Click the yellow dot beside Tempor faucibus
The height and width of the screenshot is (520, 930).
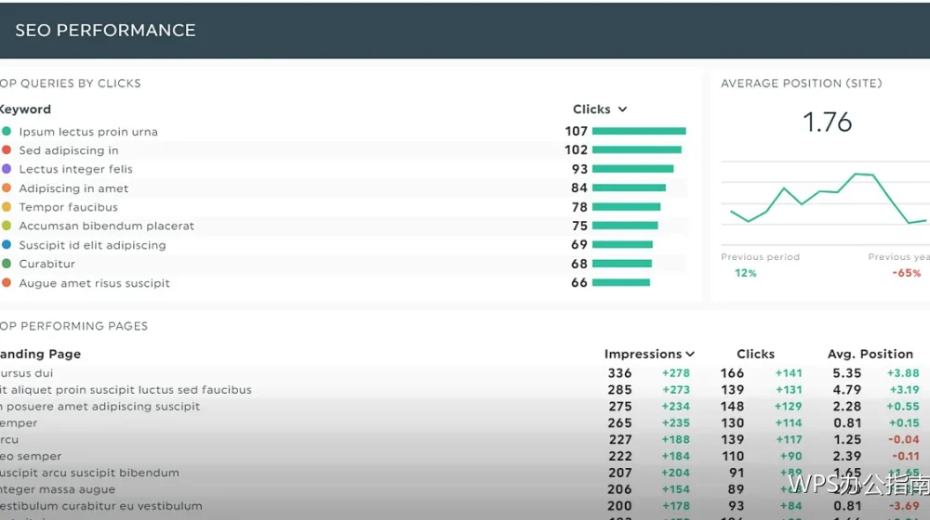(7, 207)
